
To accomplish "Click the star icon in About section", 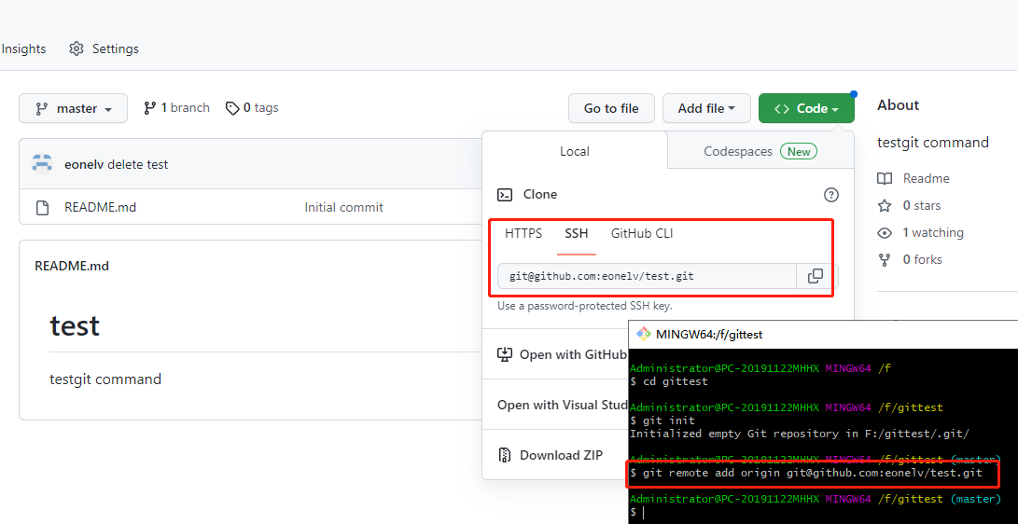I will [885, 205].
